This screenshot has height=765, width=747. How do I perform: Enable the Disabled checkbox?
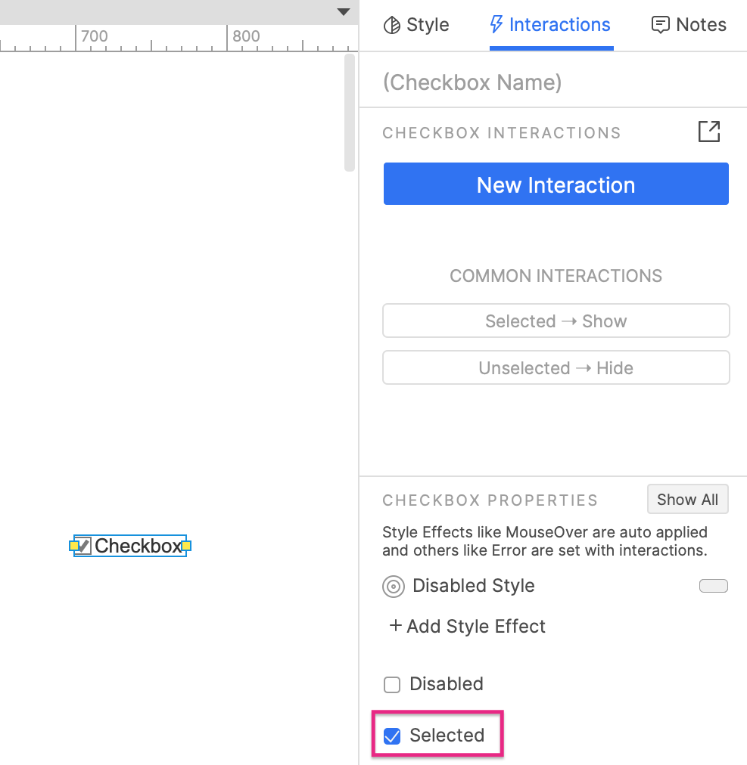pyautogui.click(x=392, y=685)
